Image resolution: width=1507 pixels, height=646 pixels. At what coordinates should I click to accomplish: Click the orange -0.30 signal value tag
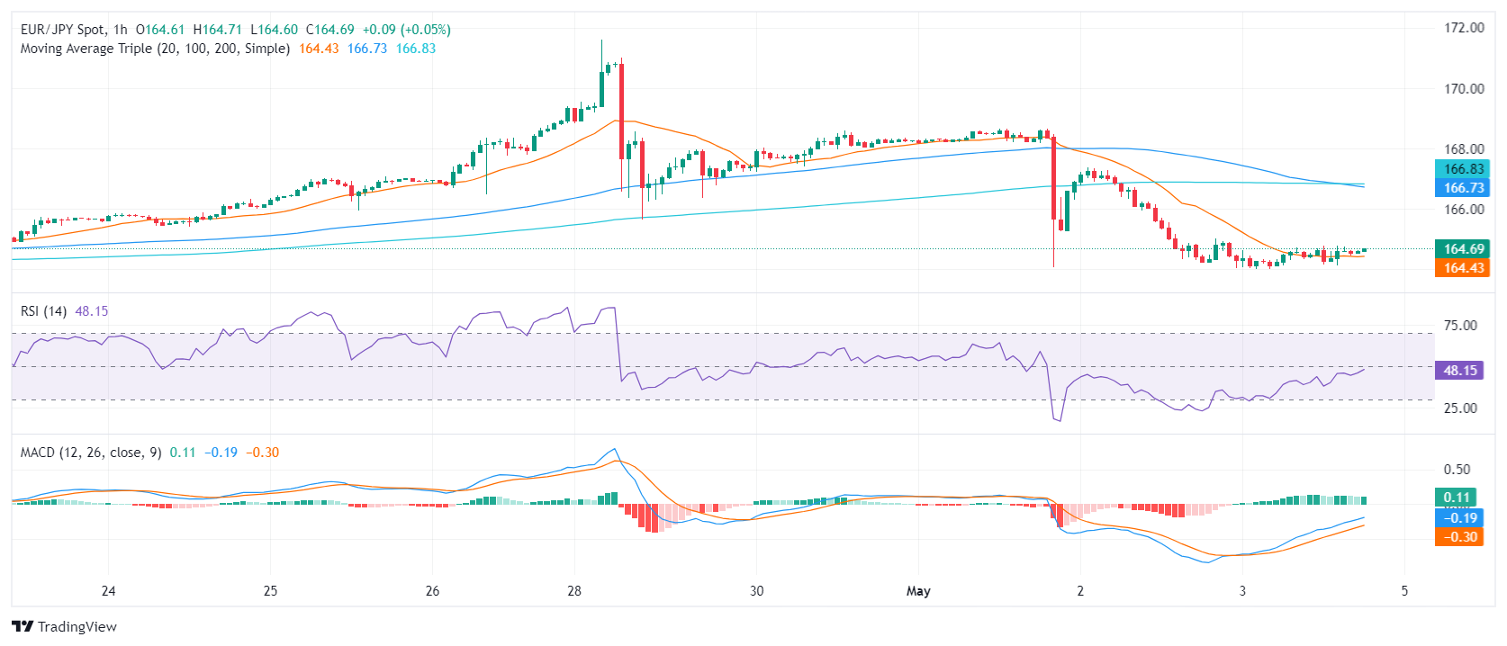click(x=1459, y=537)
